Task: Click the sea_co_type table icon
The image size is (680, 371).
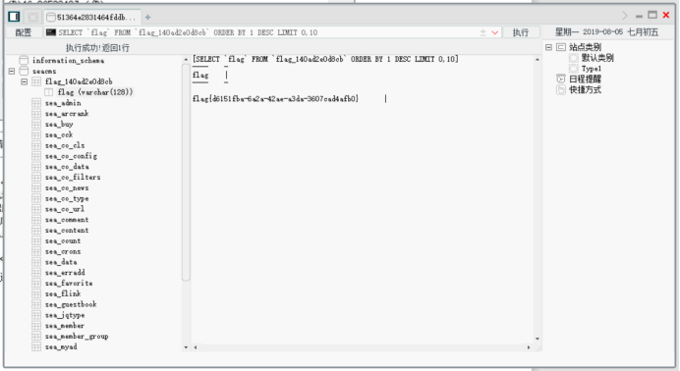Action: tap(36, 198)
